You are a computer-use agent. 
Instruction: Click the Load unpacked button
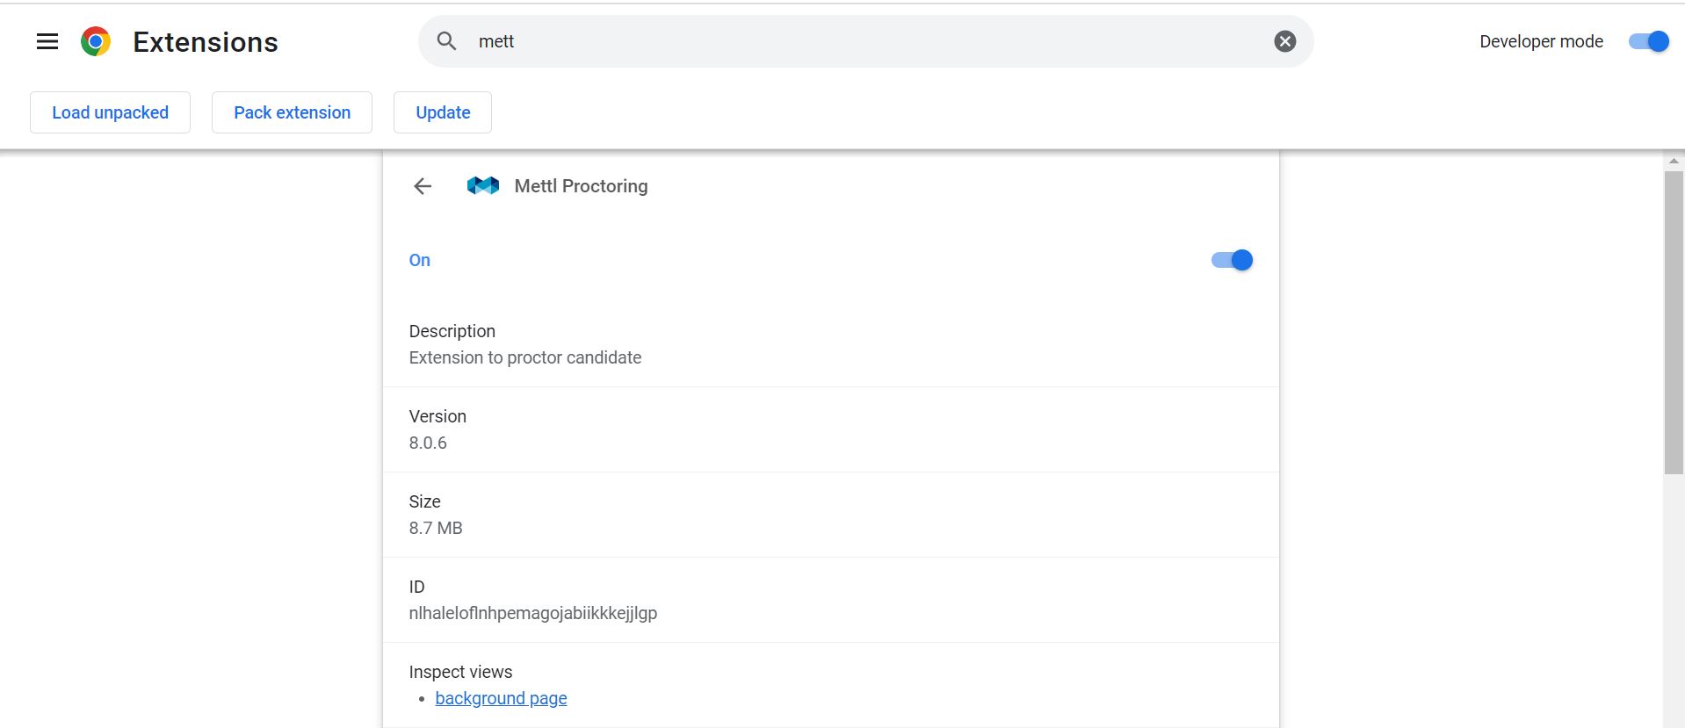pyautogui.click(x=110, y=112)
